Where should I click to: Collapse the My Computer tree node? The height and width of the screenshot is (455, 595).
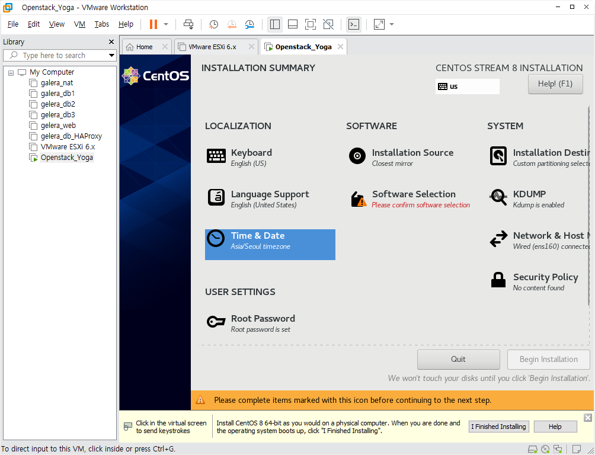(11, 72)
